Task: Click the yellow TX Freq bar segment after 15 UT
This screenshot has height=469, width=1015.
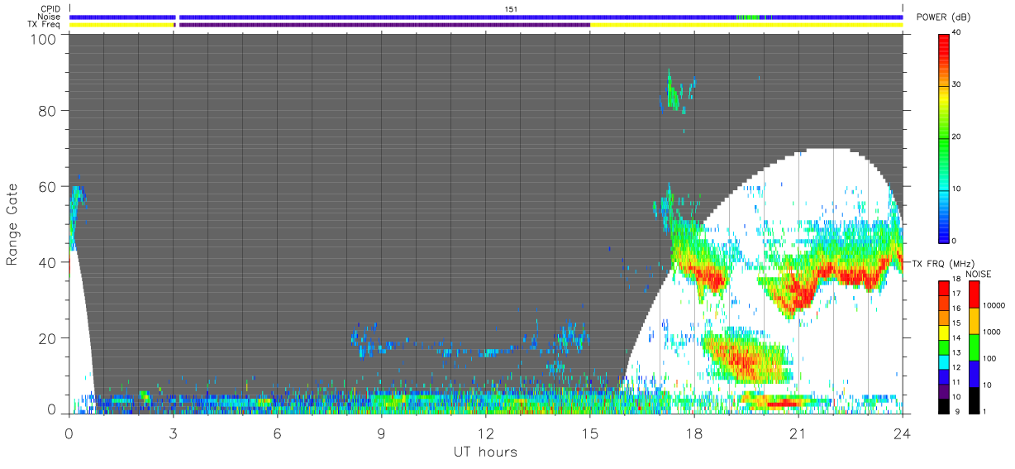Action: 746,25
